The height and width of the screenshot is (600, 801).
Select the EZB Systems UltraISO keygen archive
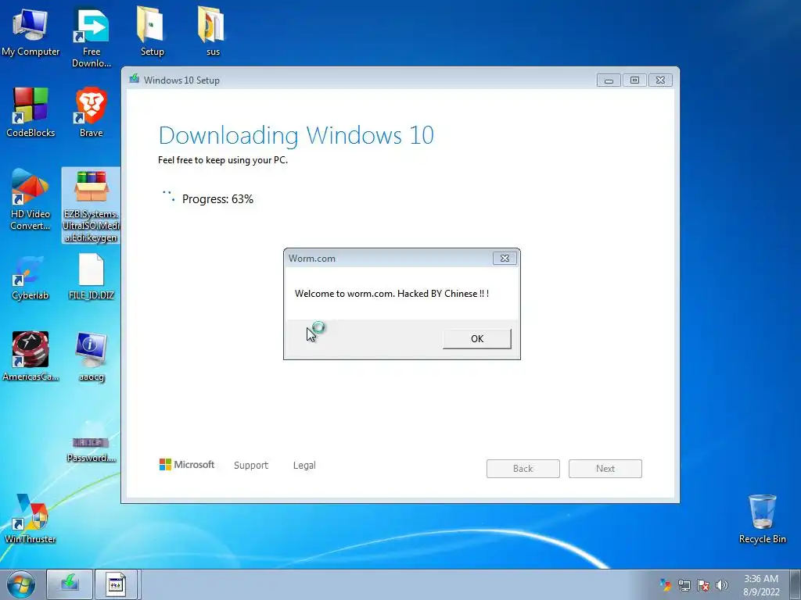(x=91, y=205)
